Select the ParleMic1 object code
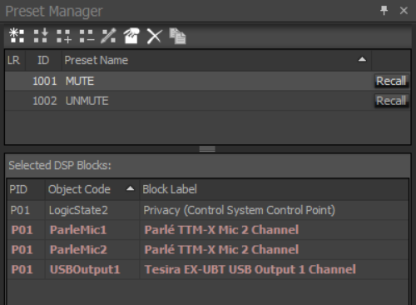 point(78,230)
